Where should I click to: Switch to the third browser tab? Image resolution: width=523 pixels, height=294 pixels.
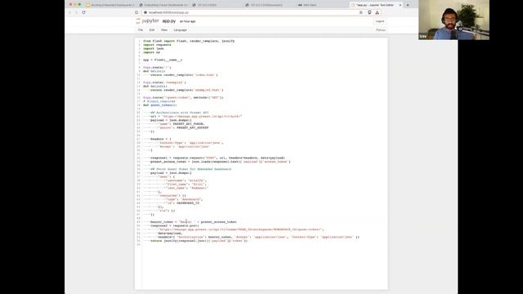tap(217, 5)
